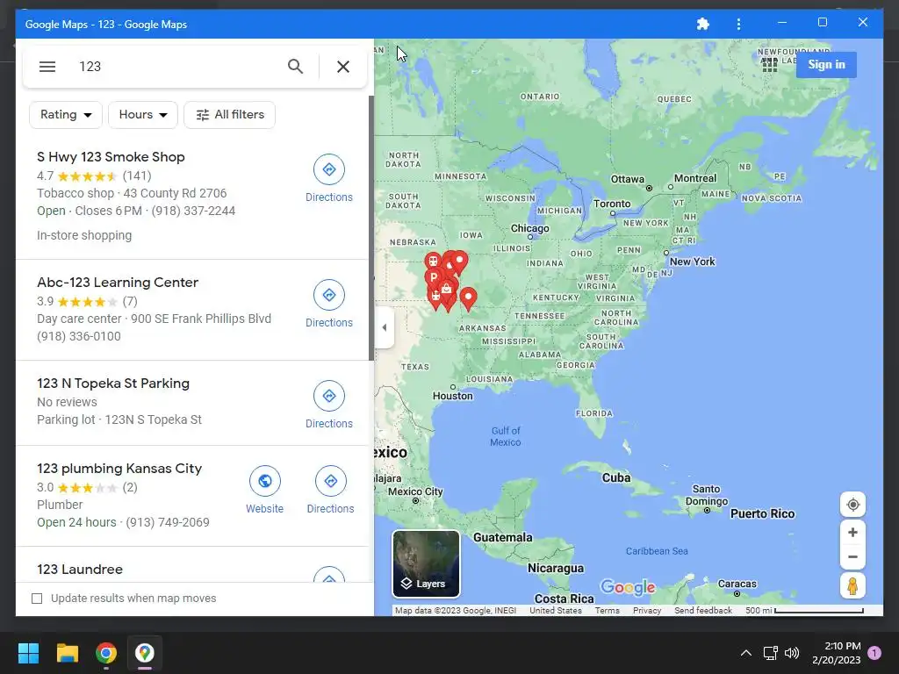The image size is (899, 674).
Task: Open the three-dot app menu in title bar
Action: 738,24
